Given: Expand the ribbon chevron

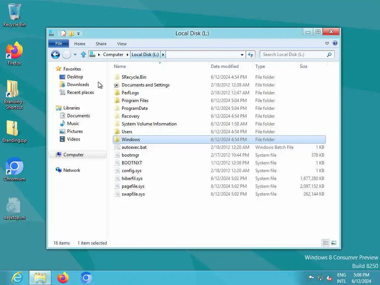Looking at the screenshot, I should tap(327, 43).
